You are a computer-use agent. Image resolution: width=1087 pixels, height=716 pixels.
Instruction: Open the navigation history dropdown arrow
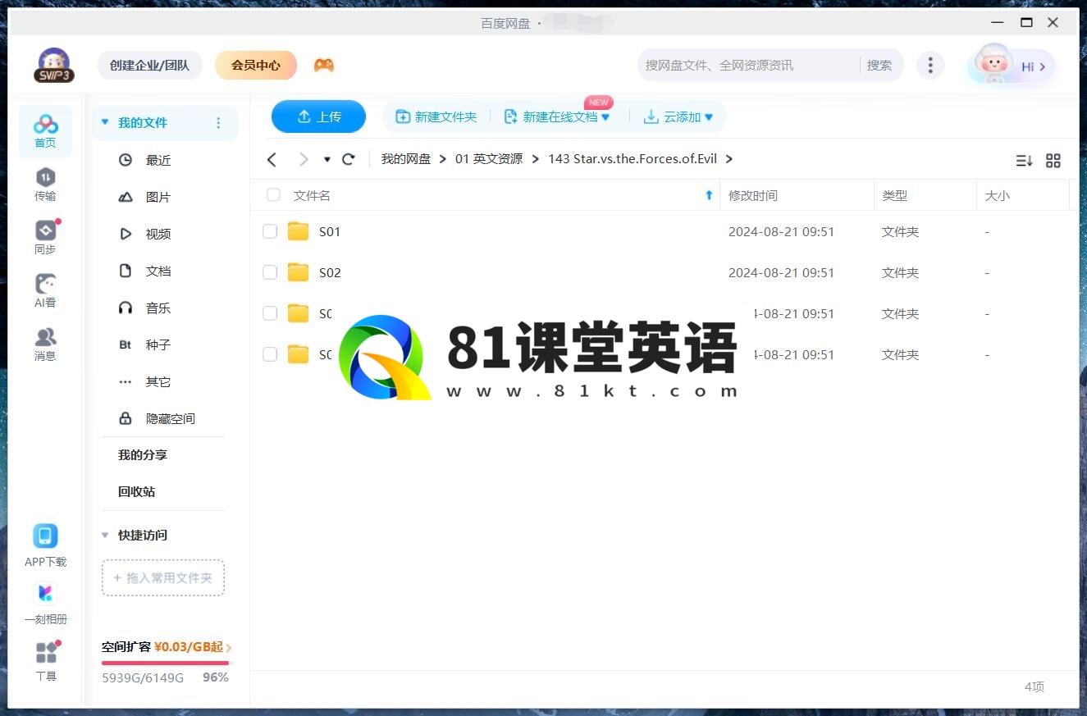(327, 159)
